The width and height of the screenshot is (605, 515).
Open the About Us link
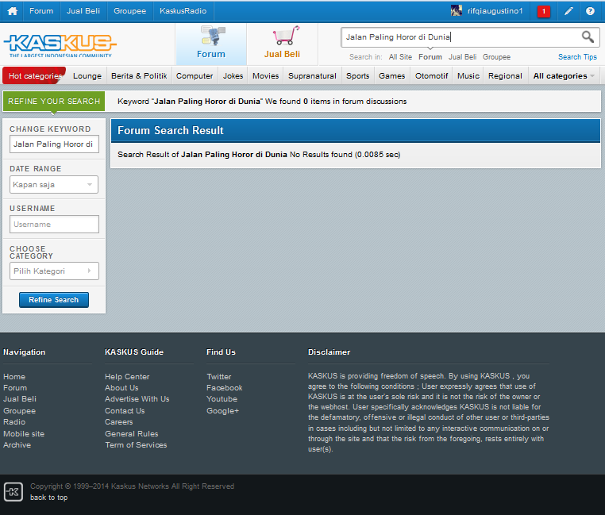[121, 388]
